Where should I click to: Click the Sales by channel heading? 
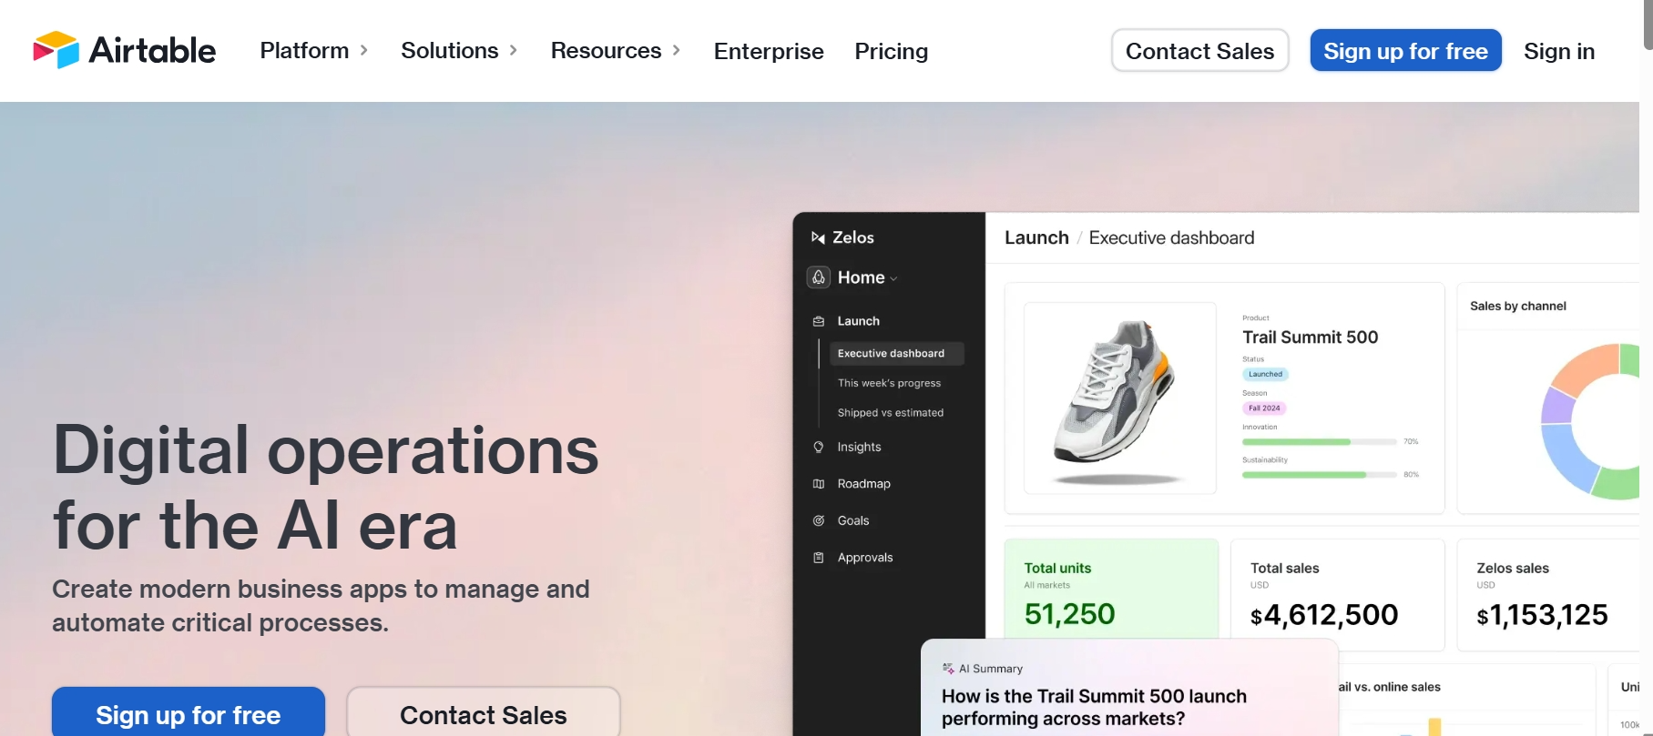pos(1517,306)
